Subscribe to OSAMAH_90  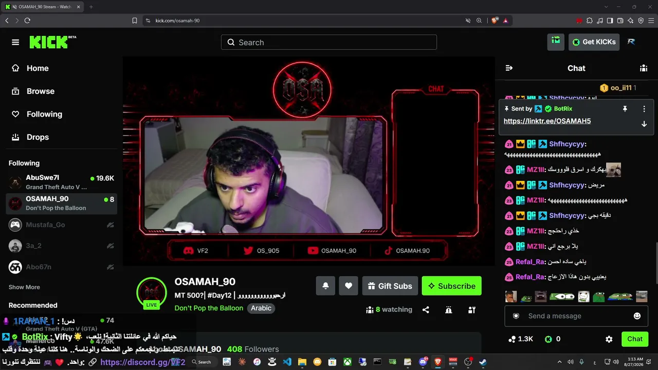452,286
